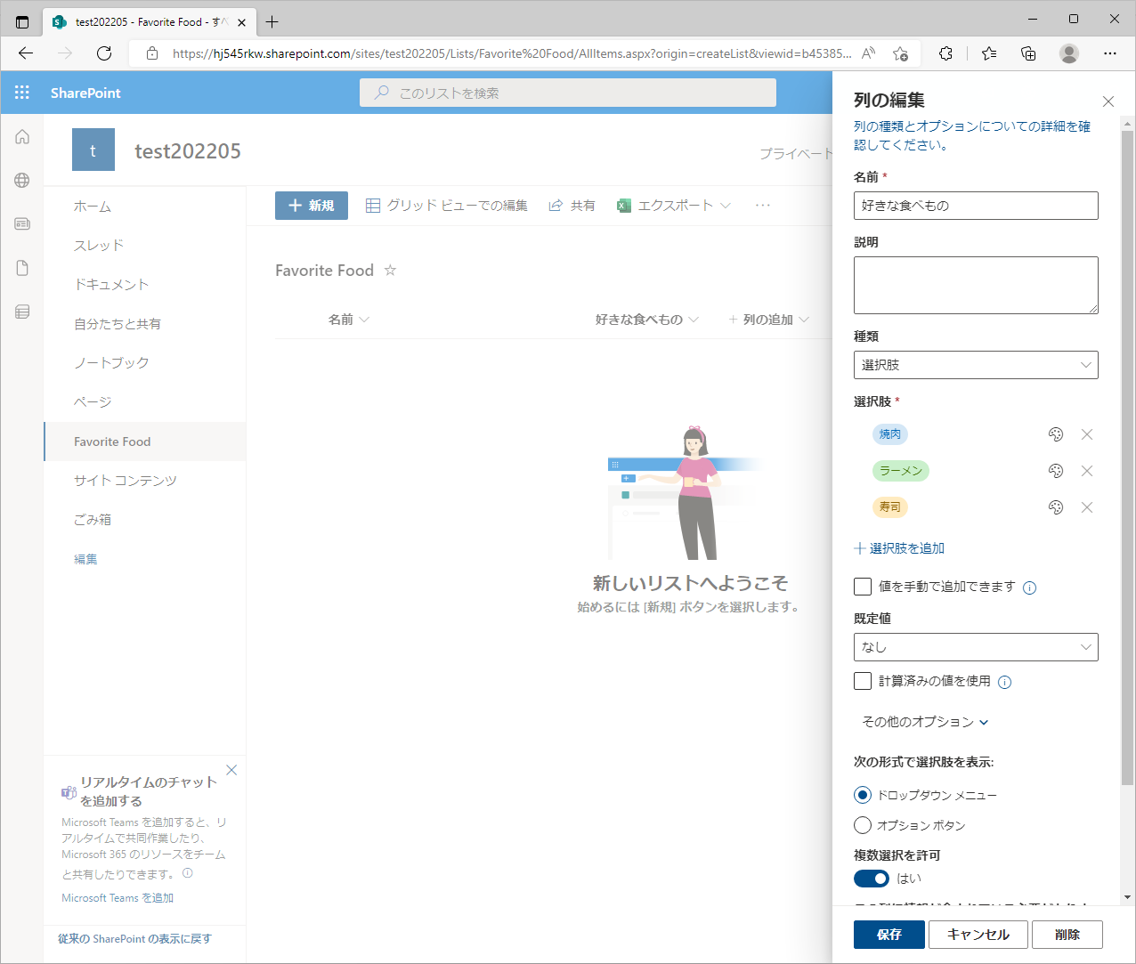
Task: Open color palette for 焼肉 choice
Action: 1056,434
